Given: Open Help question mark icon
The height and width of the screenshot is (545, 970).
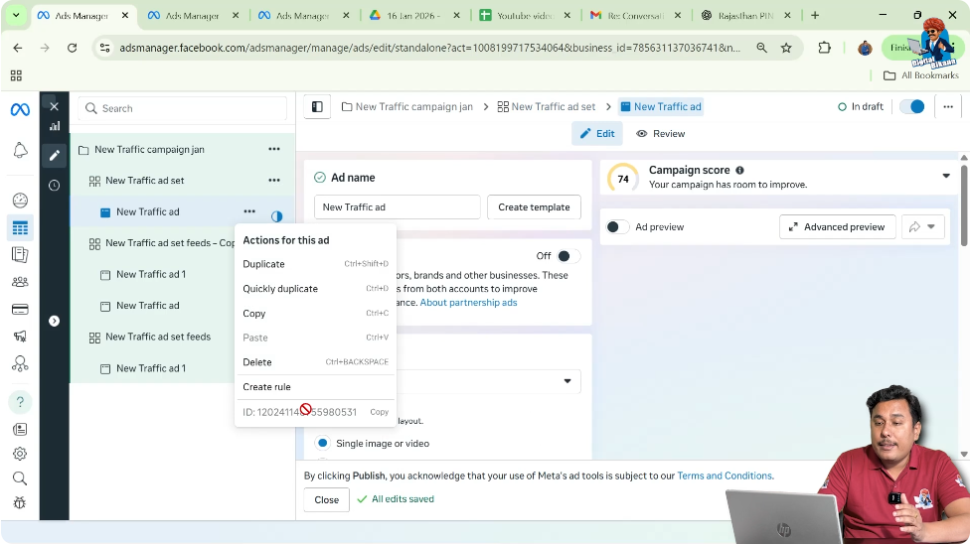Looking at the screenshot, I should (20, 402).
